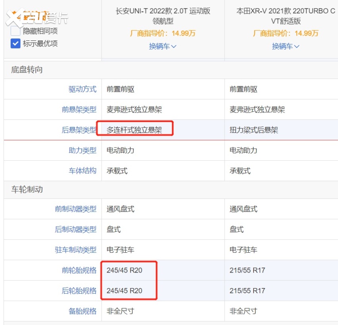Click the 后轮胎规格 parameter link
The image size is (338, 325).
coord(79,290)
